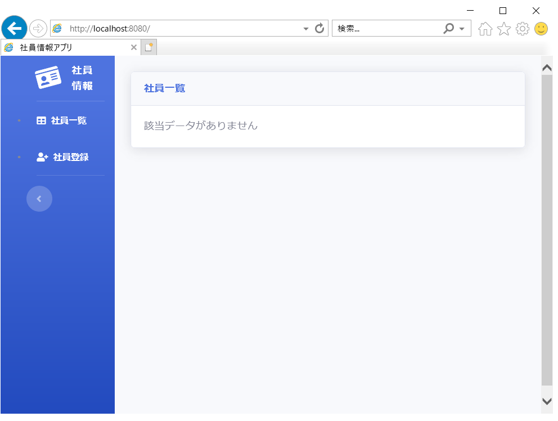Open a new browser tab
558x421 pixels.
pyautogui.click(x=148, y=47)
